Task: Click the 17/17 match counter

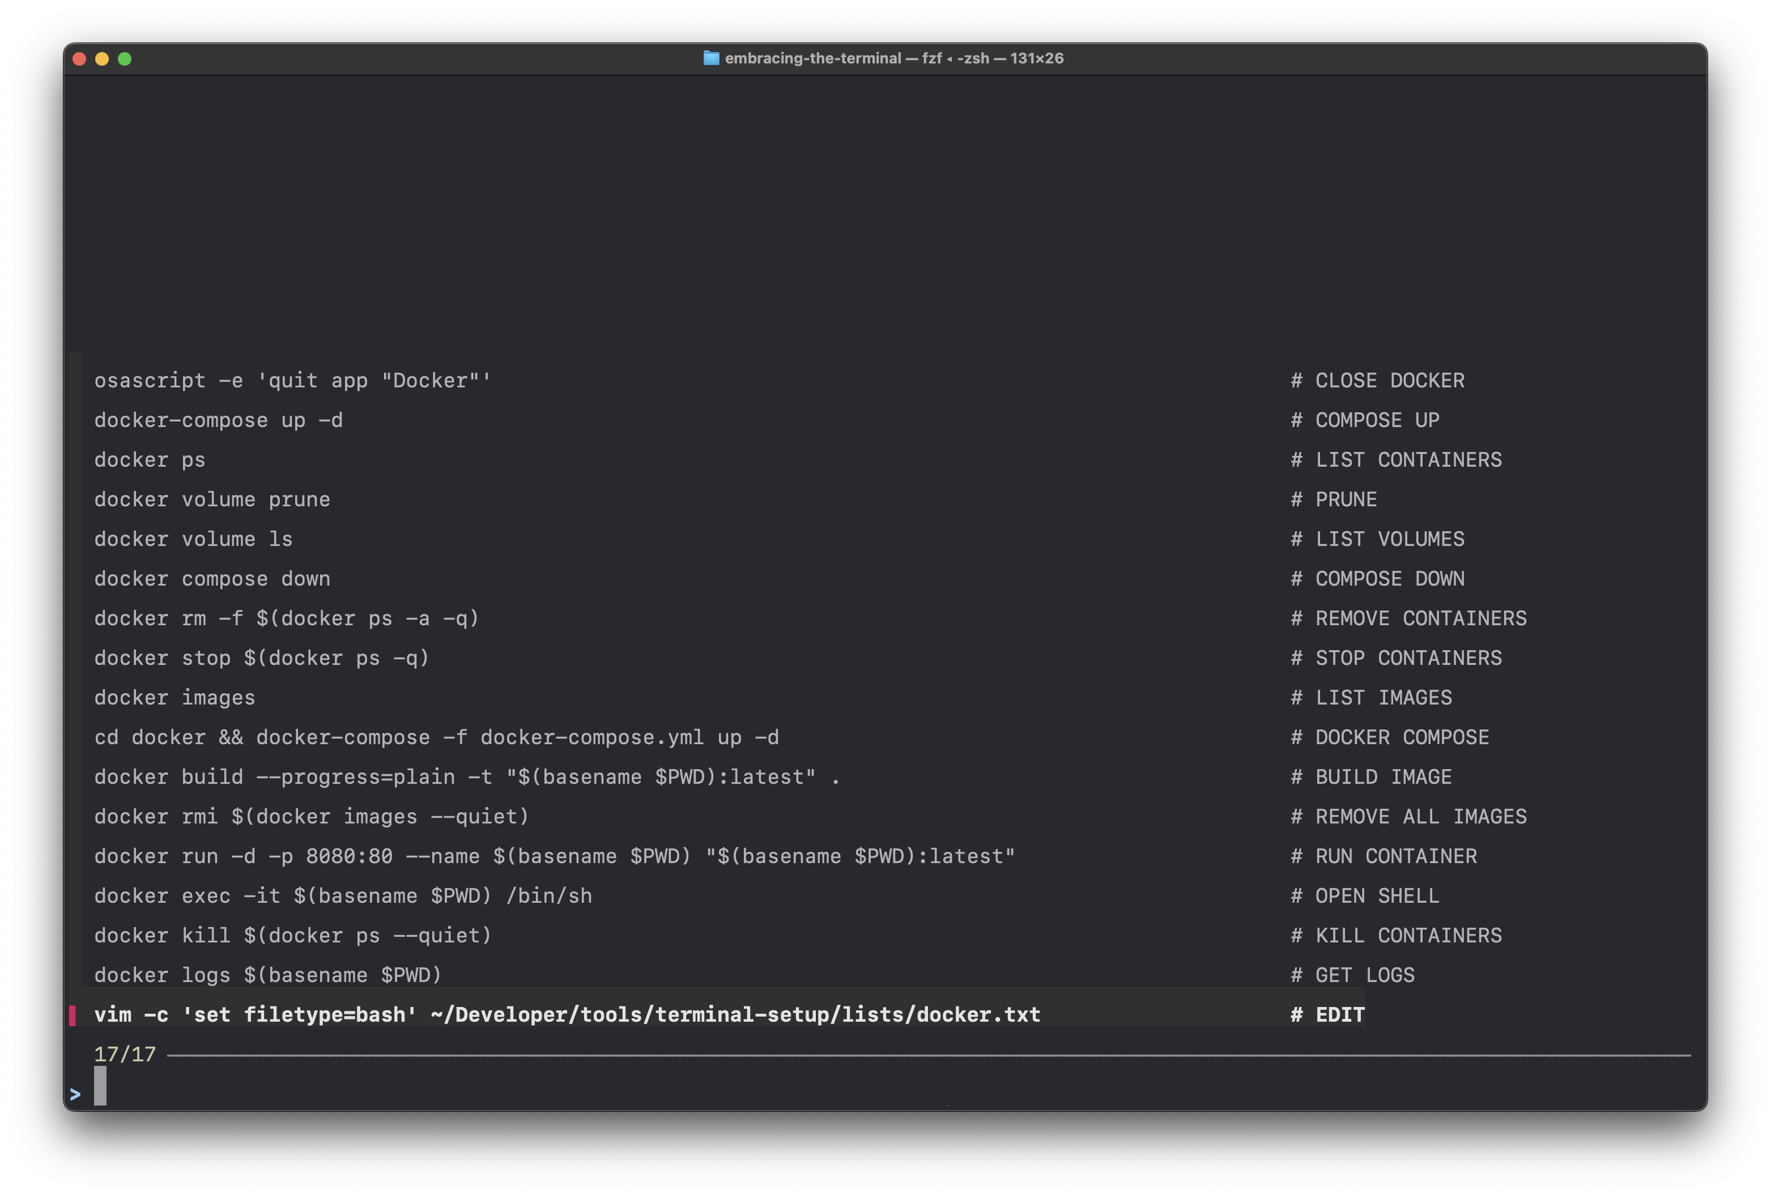Action: [124, 1054]
